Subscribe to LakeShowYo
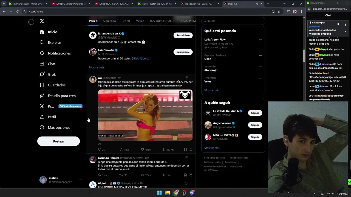Image resolution: width=351 pixels, height=197 pixels. pos(183,52)
